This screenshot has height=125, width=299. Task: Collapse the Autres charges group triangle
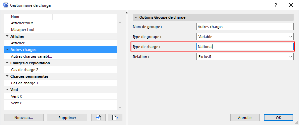point(7,50)
